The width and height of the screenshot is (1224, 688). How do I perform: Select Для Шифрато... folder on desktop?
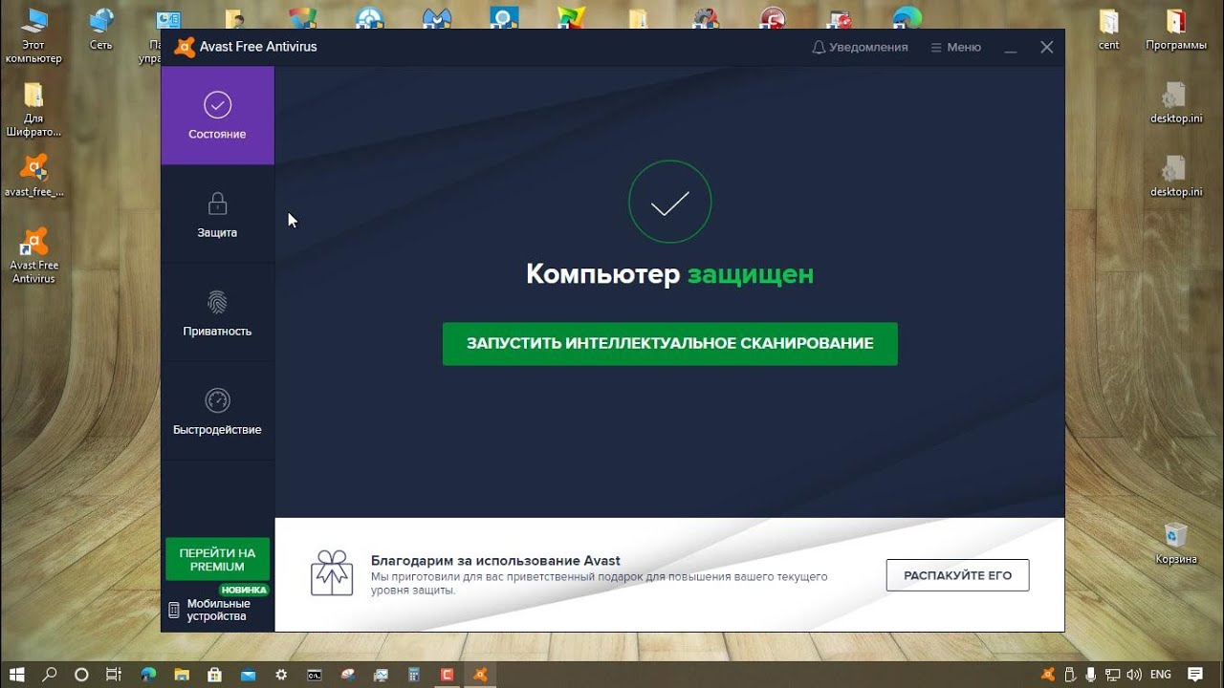coord(33,109)
